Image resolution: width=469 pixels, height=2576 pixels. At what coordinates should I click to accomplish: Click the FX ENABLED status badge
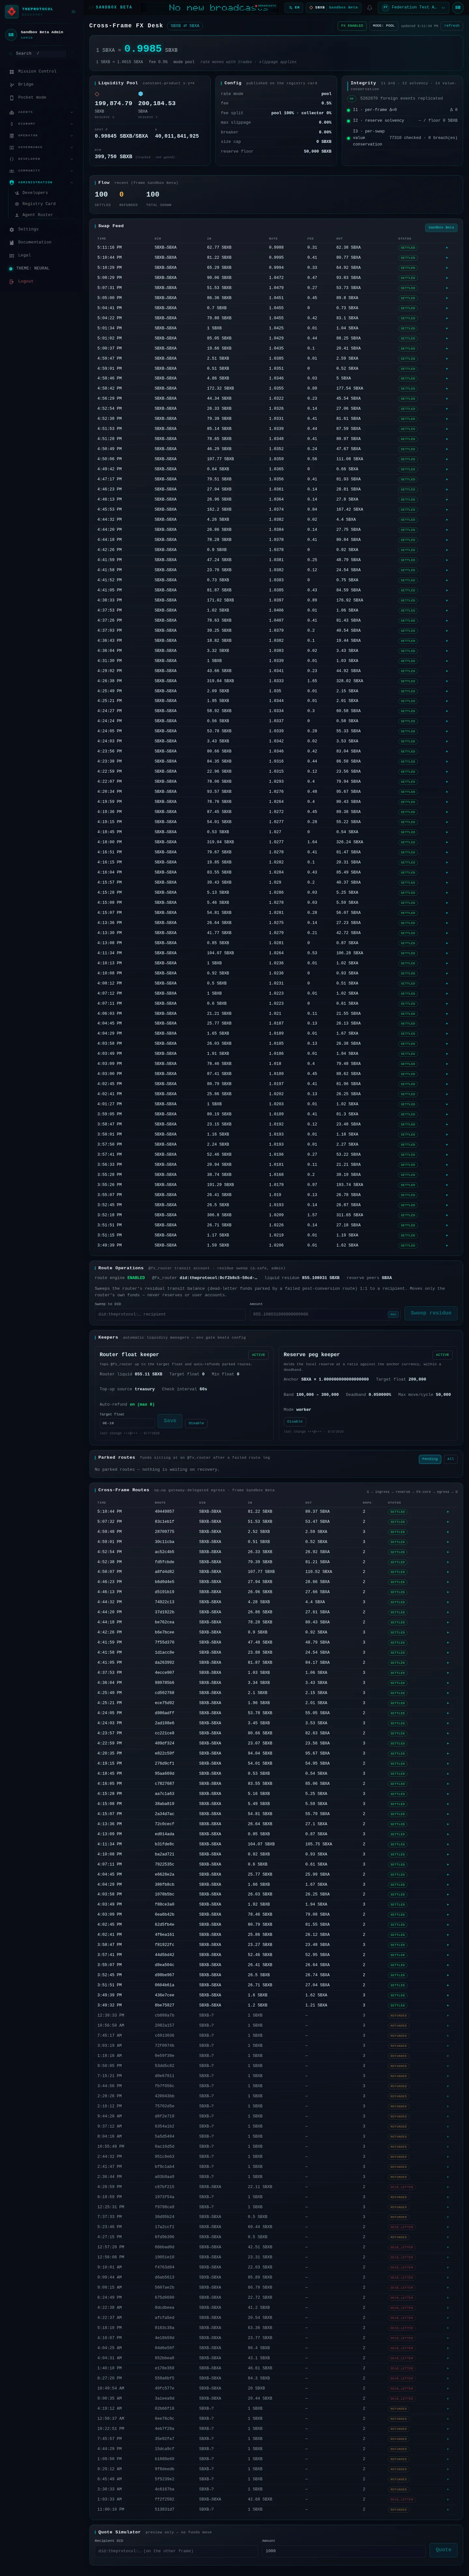tap(352, 26)
